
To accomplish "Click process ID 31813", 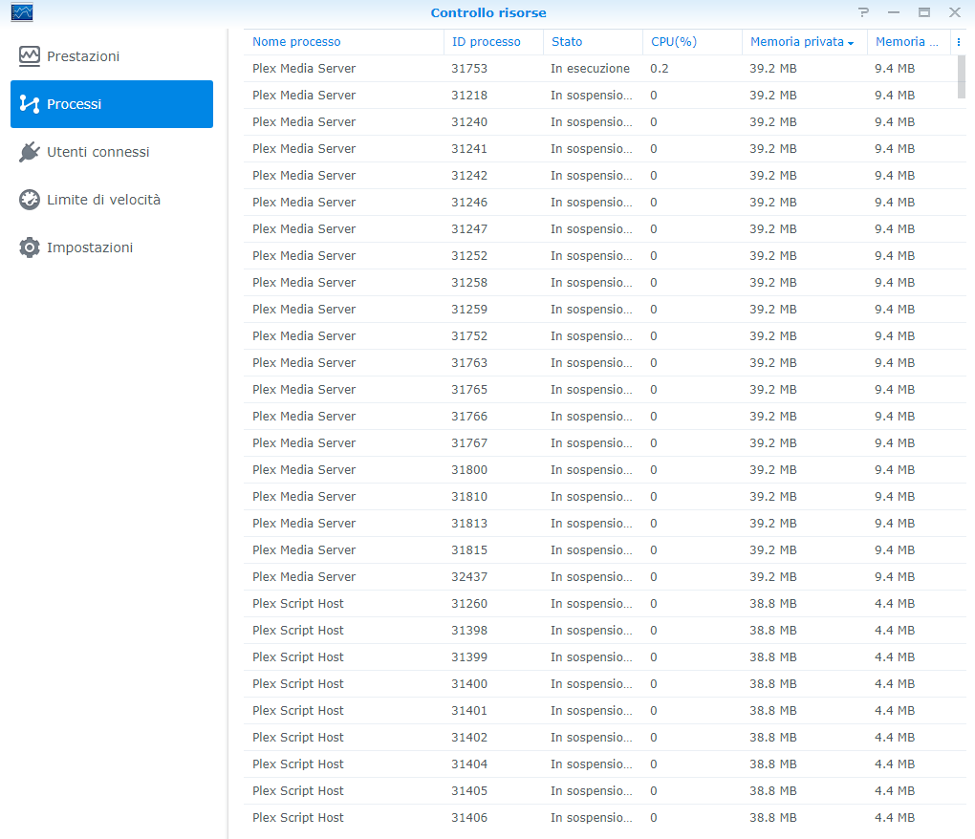I will click(469, 523).
